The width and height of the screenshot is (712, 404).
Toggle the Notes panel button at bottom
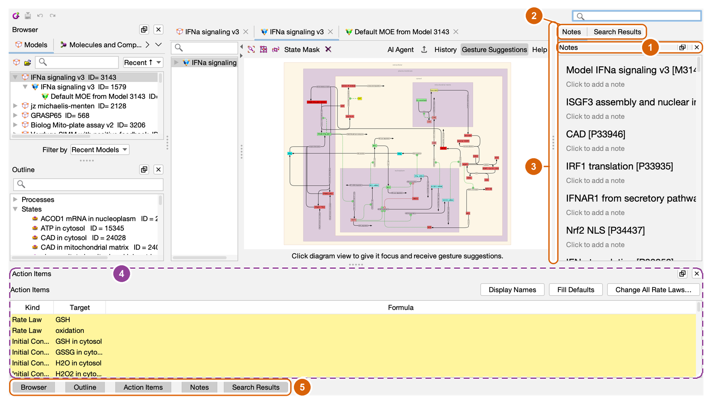[199, 387]
